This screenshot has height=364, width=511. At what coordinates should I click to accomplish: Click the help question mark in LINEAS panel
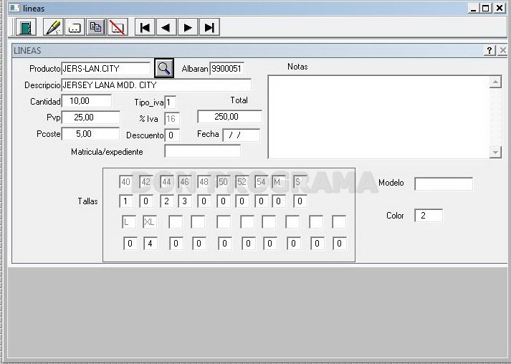click(489, 50)
